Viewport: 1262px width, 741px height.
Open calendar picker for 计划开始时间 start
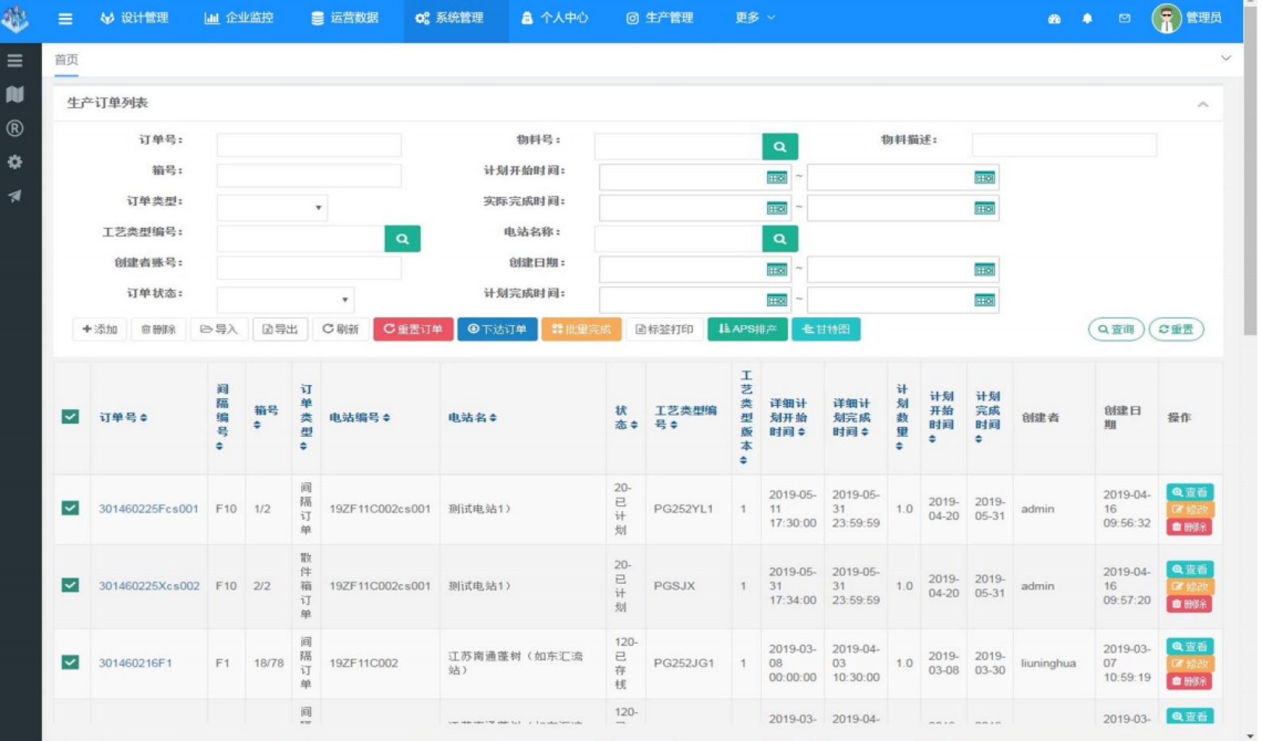(x=776, y=177)
